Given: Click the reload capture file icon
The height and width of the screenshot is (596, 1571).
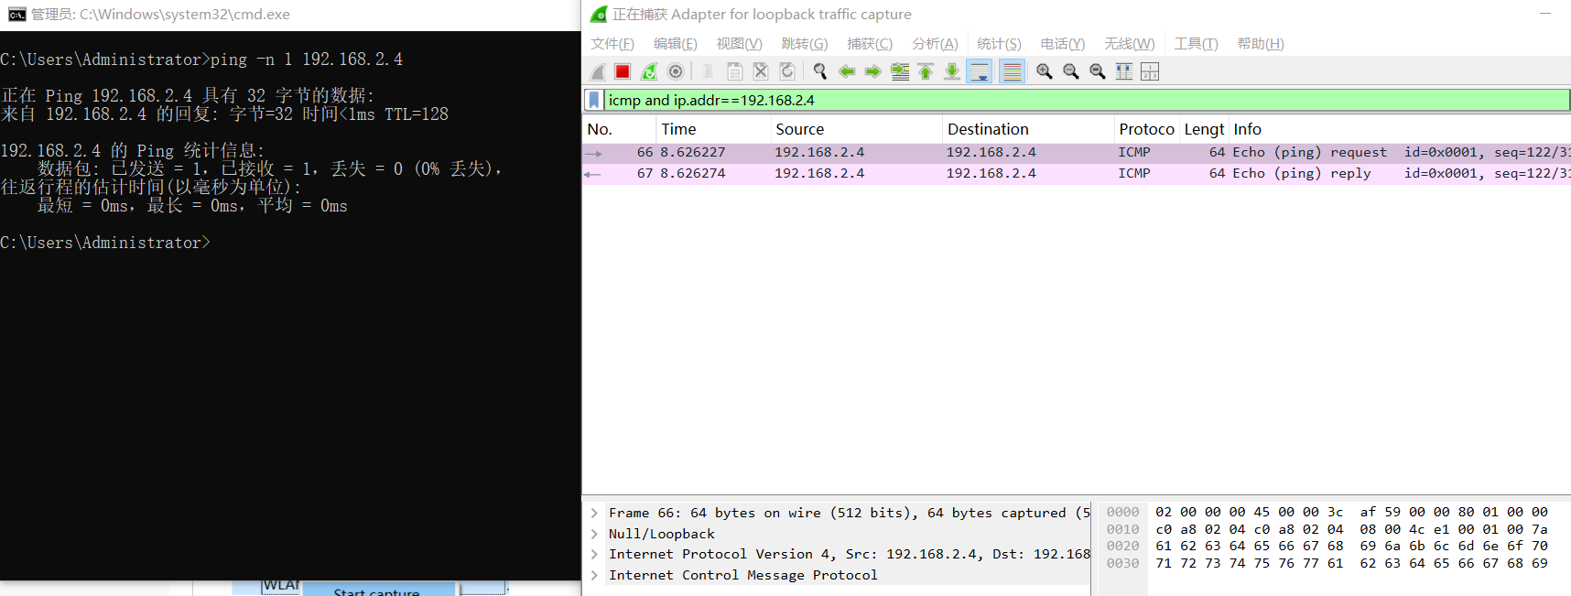Looking at the screenshot, I should pos(786,71).
